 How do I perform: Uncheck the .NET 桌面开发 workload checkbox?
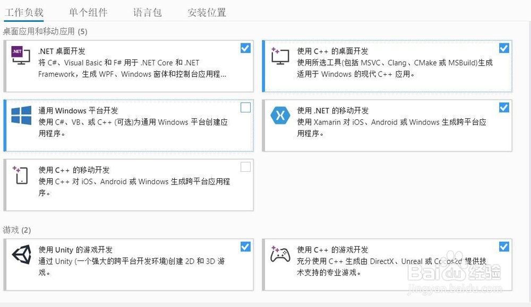245,48
